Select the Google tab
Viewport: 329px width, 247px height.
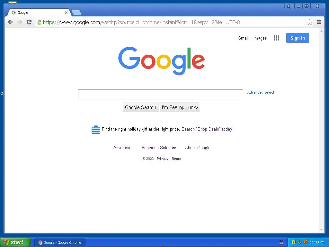point(39,13)
